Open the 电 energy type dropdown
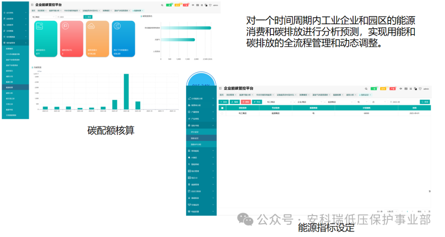Image resolution: width=445 pixels, height=237 pixels. click(362, 102)
